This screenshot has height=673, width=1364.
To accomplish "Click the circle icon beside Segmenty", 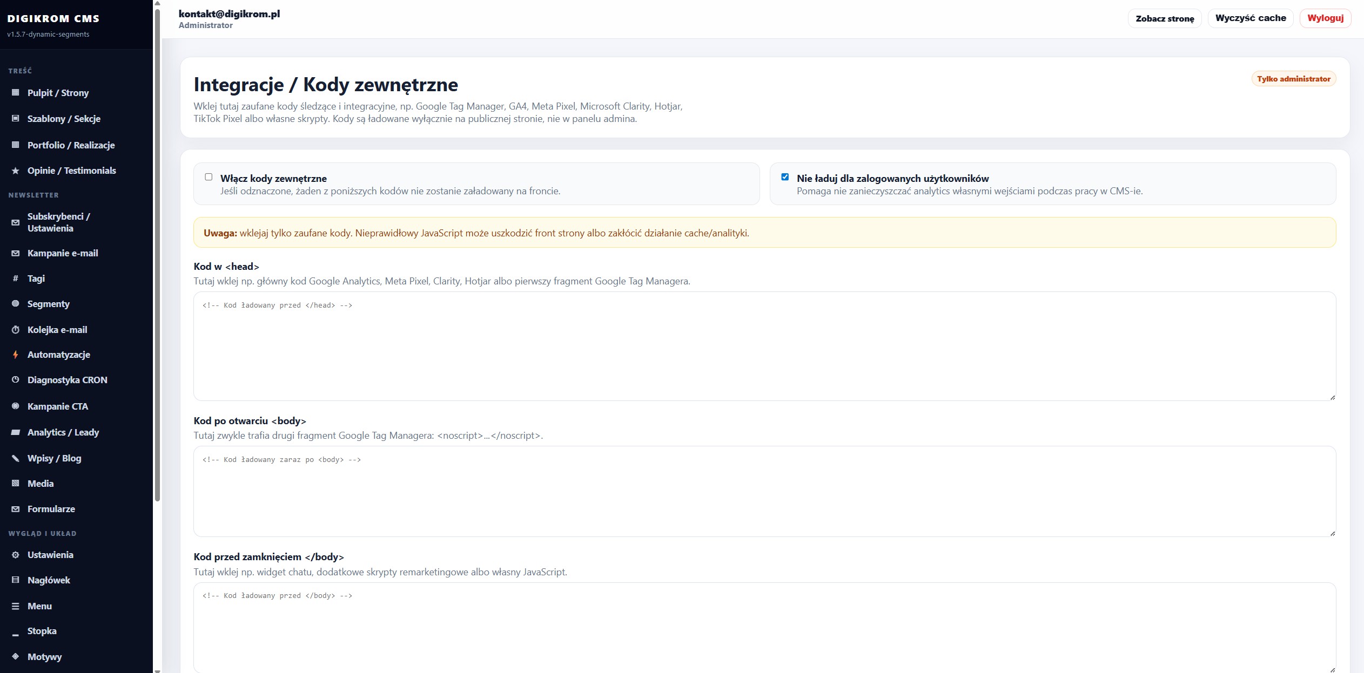I will coord(16,304).
